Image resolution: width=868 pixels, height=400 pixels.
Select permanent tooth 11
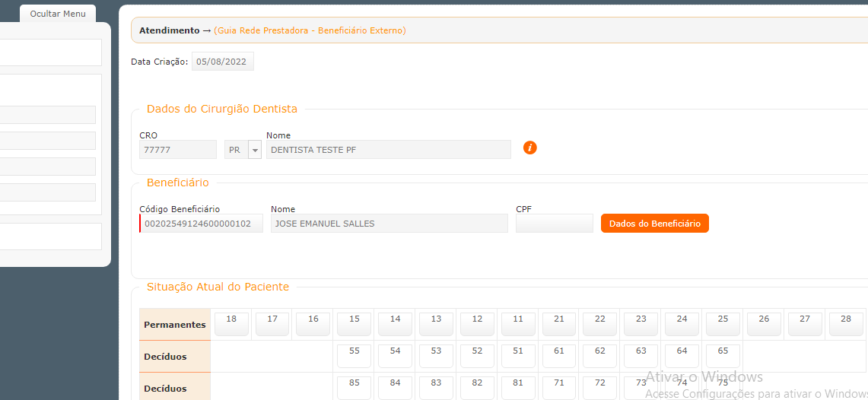pyautogui.click(x=518, y=324)
